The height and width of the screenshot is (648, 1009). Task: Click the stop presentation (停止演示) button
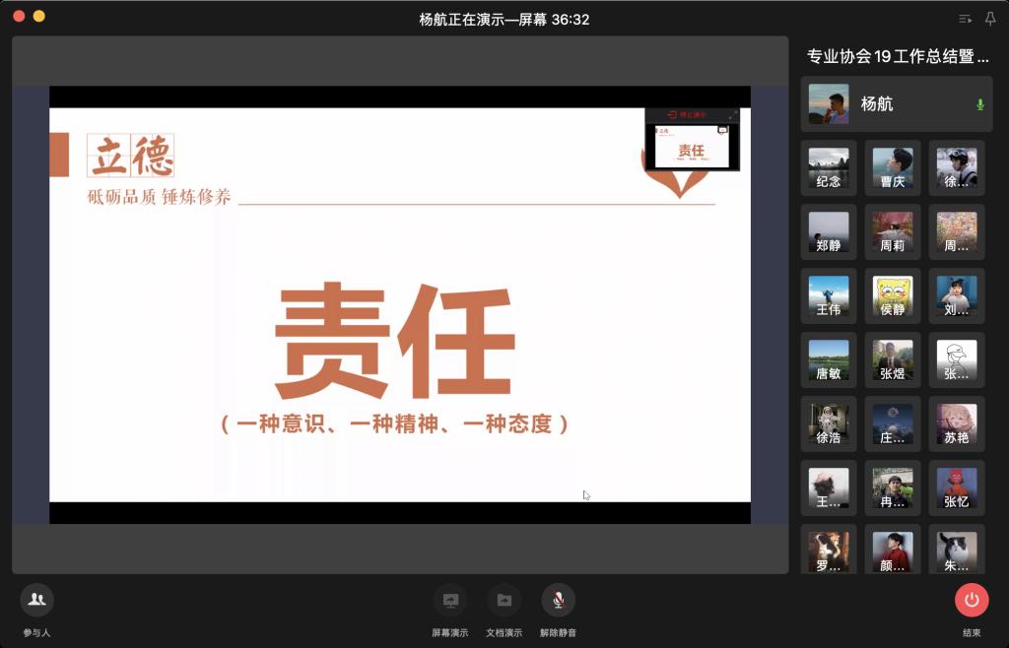pyautogui.click(x=687, y=115)
